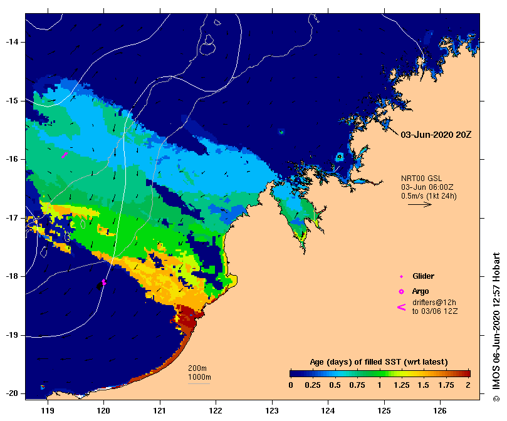Click the longitude axis label '120'
The height and width of the screenshot is (421, 507).
click(x=104, y=410)
